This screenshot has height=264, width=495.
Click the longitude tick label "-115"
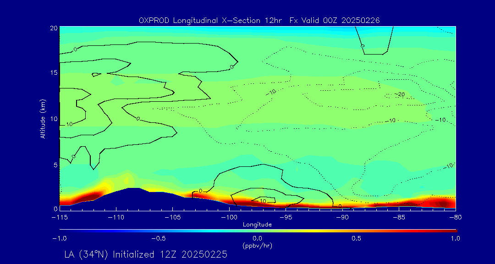pyautogui.click(x=60, y=217)
